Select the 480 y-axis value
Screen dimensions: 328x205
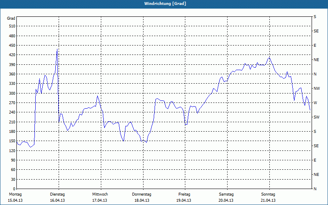click(x=12, y=36)
